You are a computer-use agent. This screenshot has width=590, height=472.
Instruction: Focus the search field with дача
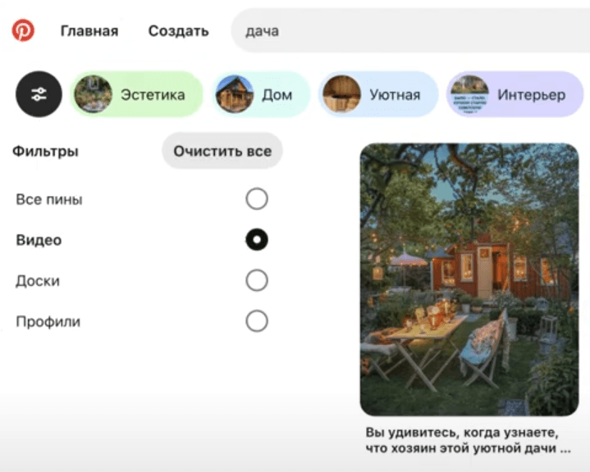410,31
